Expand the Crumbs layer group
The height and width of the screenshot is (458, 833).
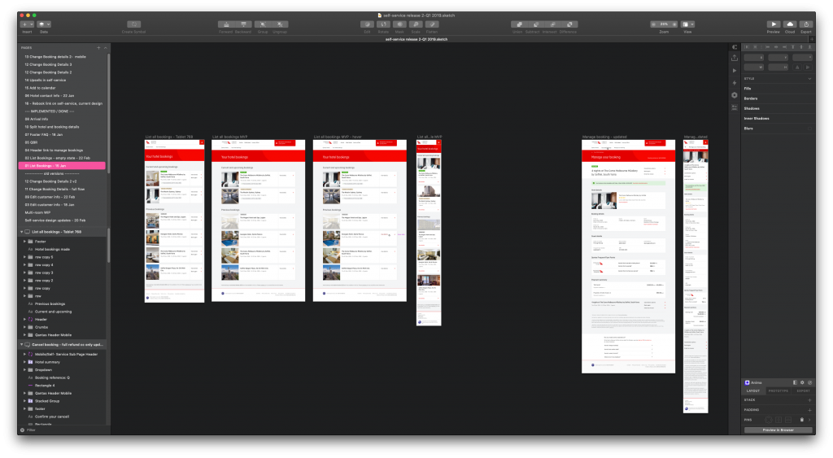(x=24, y=327)
